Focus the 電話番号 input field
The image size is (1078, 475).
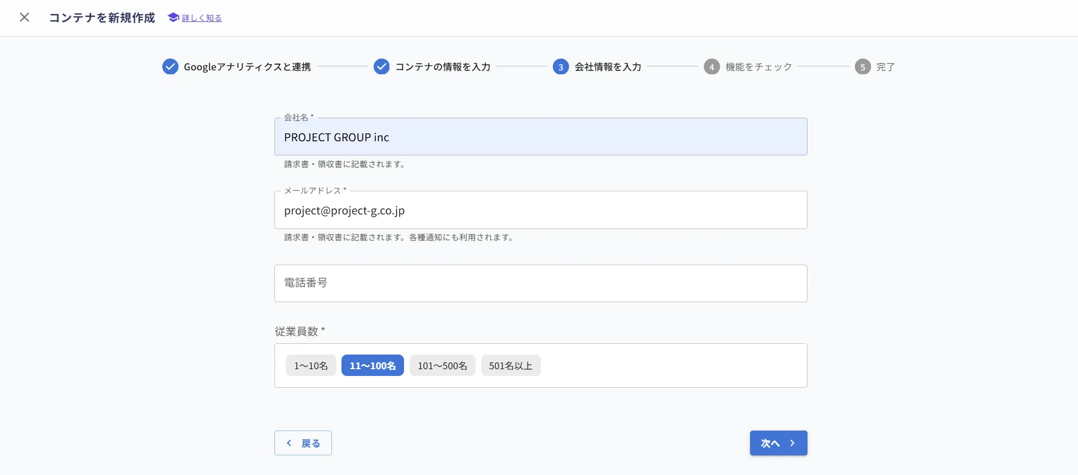point(541,283)
